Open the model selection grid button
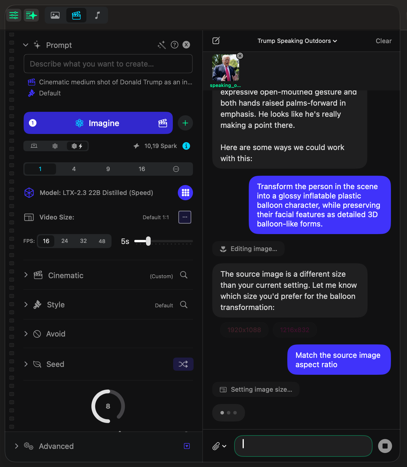 coord(185,193)
